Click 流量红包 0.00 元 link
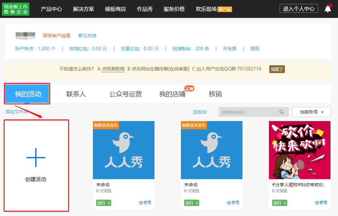Image resolution: width=338 pixels, height=216 pixels. [x=140, y=49]
